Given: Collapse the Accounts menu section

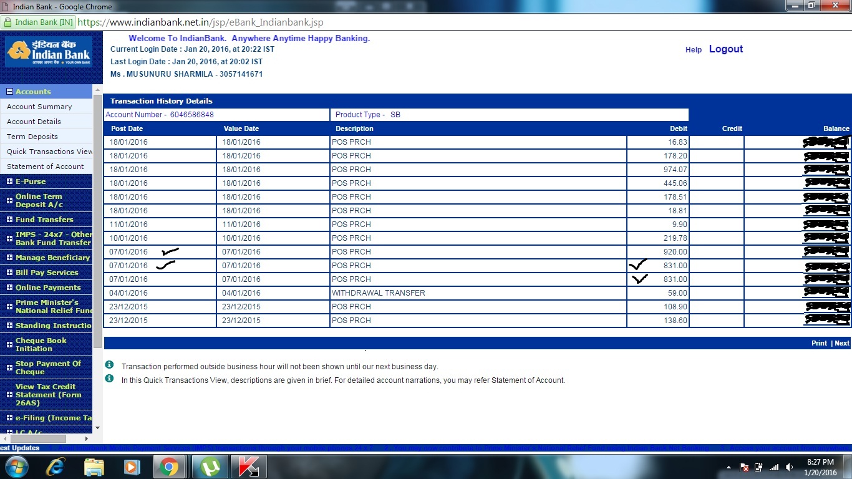Looking at the screenshot, I should [x=9, y=92].
